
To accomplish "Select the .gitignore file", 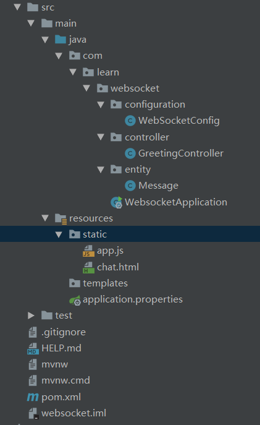I will point(57,332).
